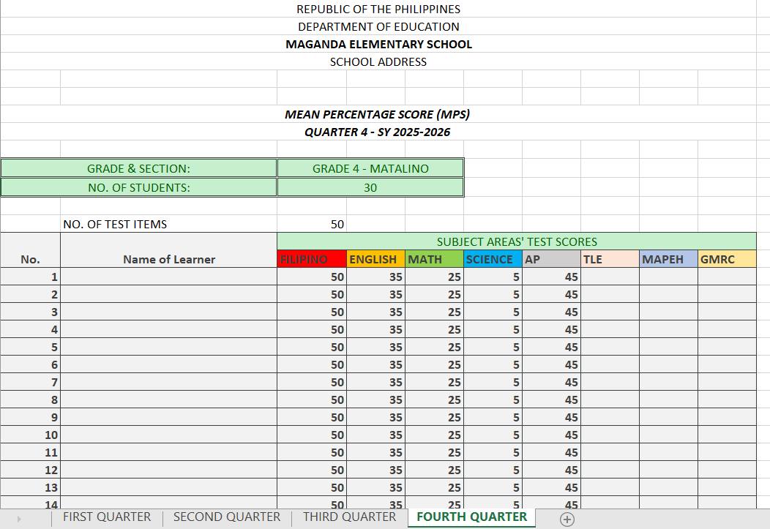This screenshot has width=770, height=529.
Task: Select the NO. OF STUDENTS label cell
Action: [x=138, y=187]
